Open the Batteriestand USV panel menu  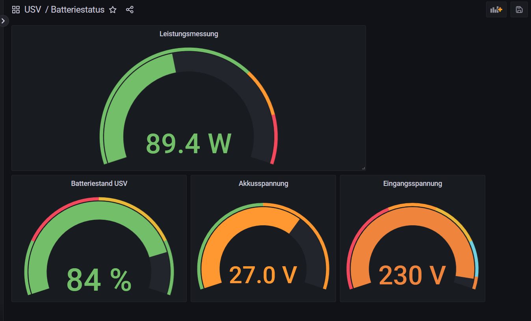pyautogui.click(x=99, y=184)
